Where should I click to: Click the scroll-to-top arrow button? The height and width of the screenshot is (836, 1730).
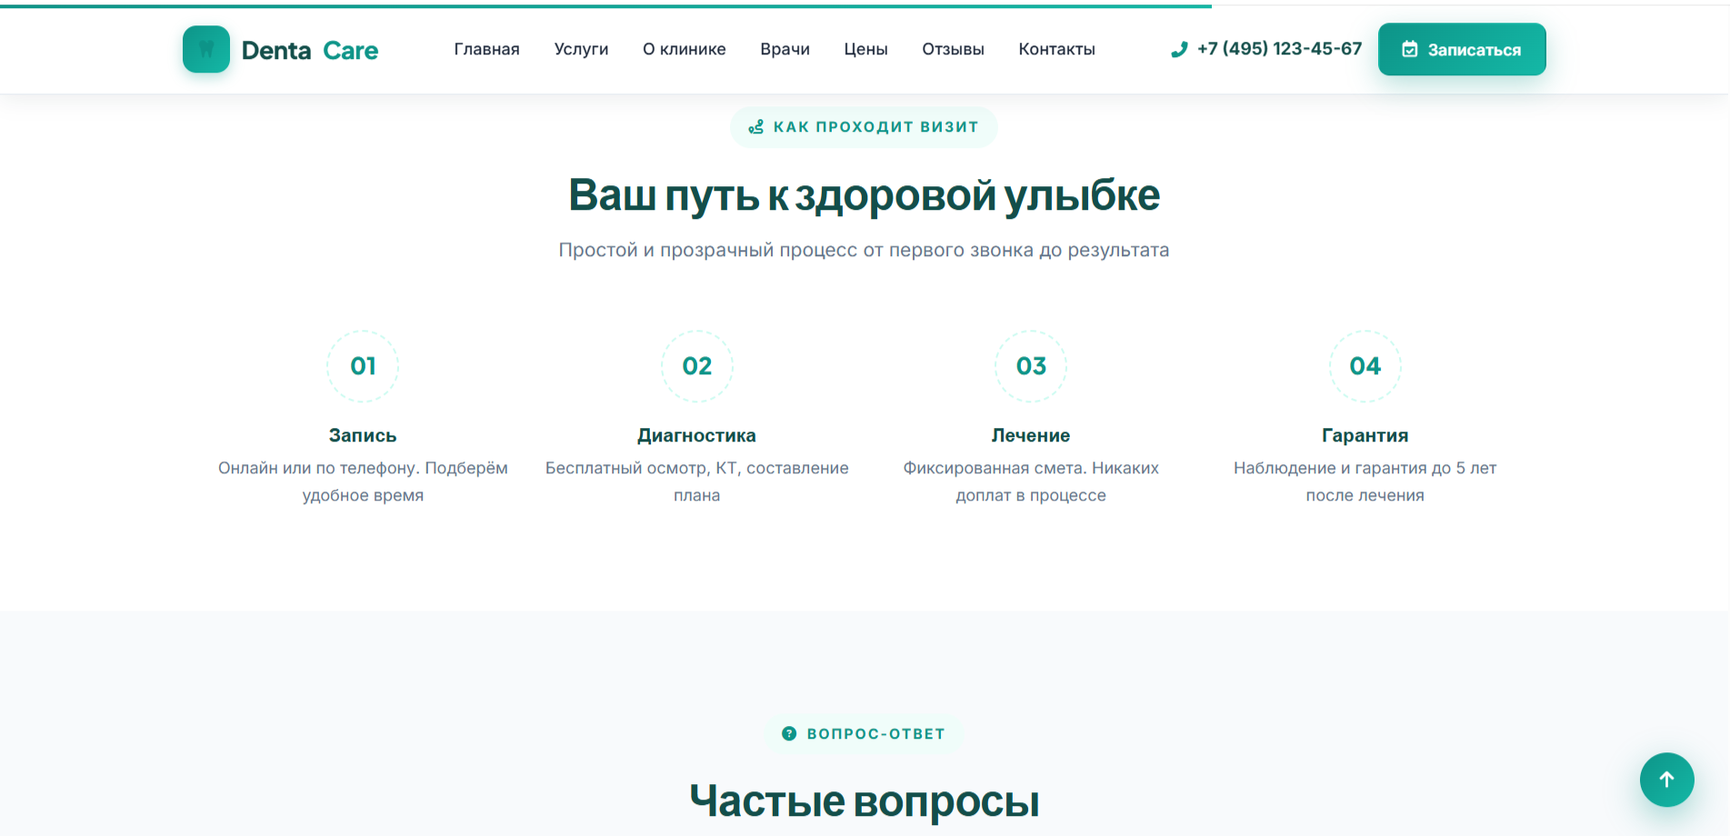tap(1666, 779)
